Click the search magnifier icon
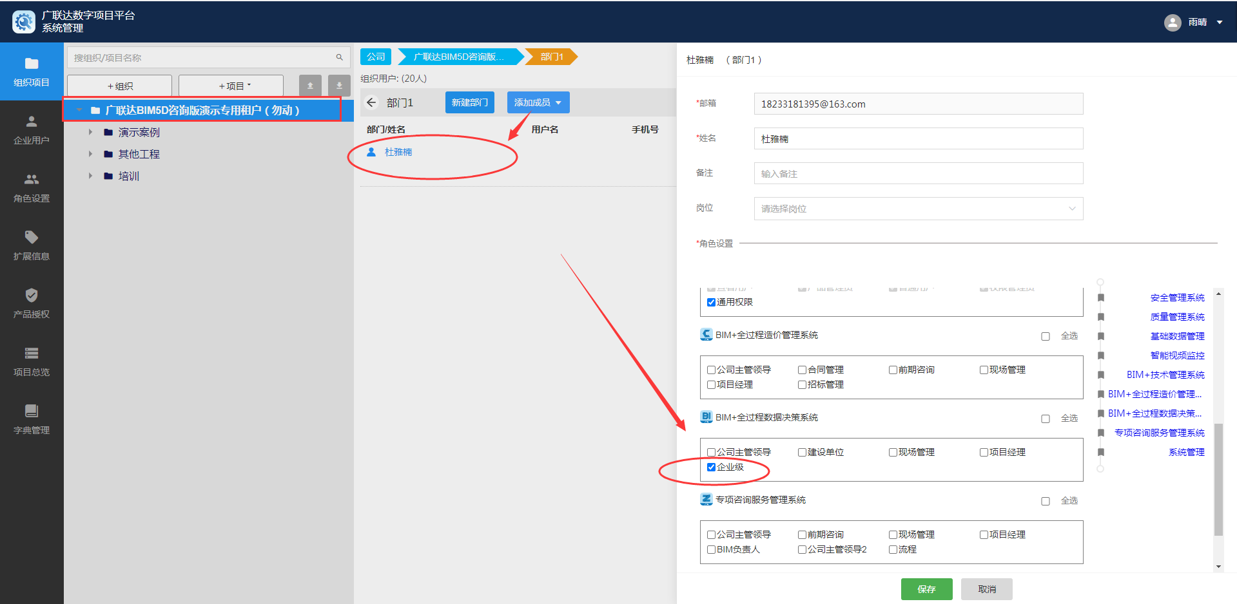 pyautogui.click(x=339, y=57)
